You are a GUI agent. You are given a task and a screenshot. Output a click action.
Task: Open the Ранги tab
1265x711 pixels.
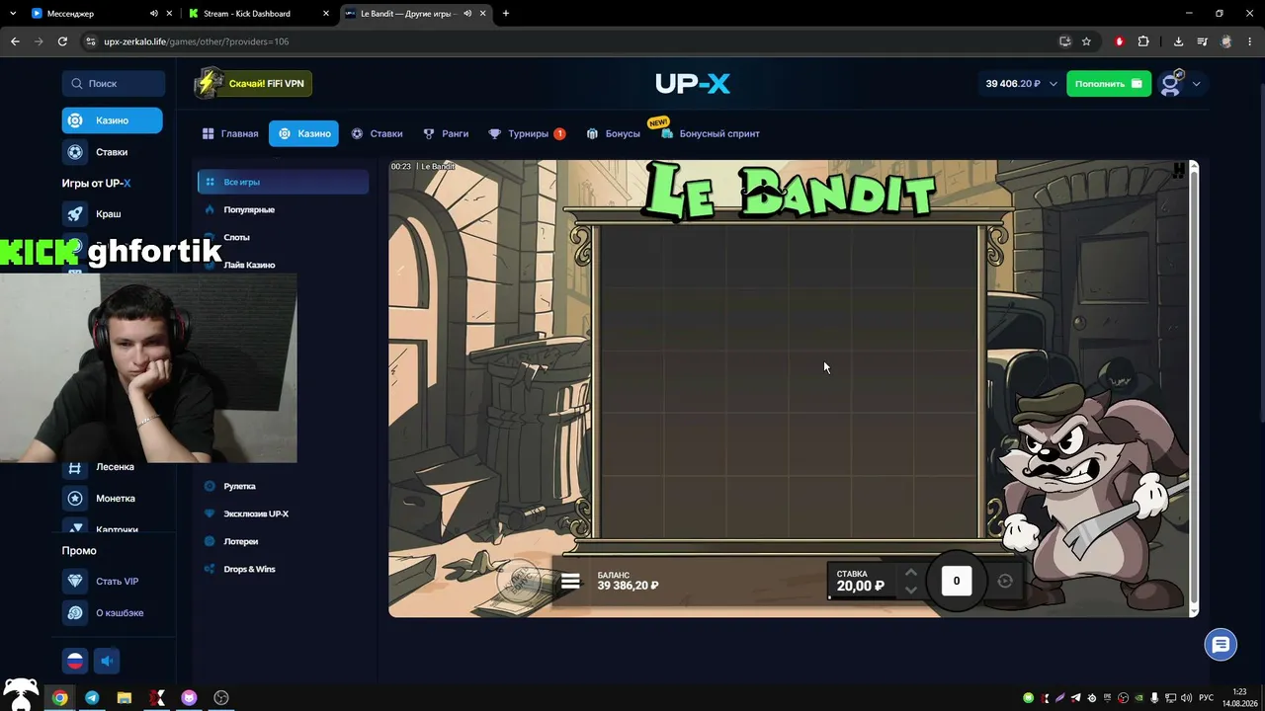pos(446,133)
